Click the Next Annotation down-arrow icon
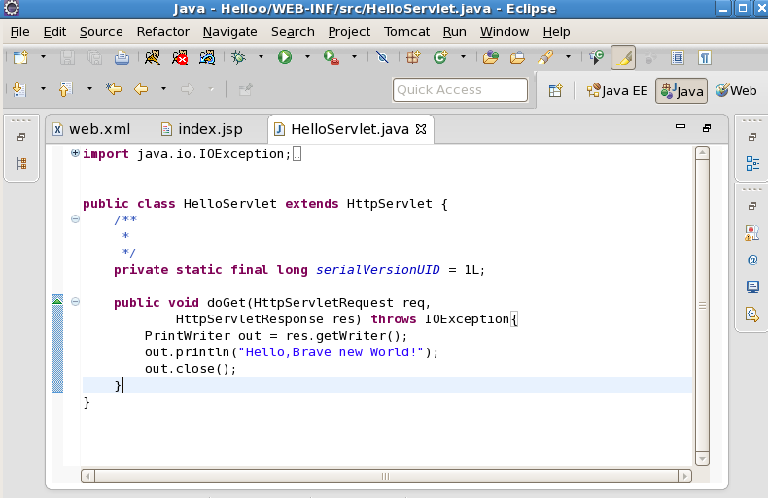Viewport: 768px width, 498px height. click(x=19, y=89)
